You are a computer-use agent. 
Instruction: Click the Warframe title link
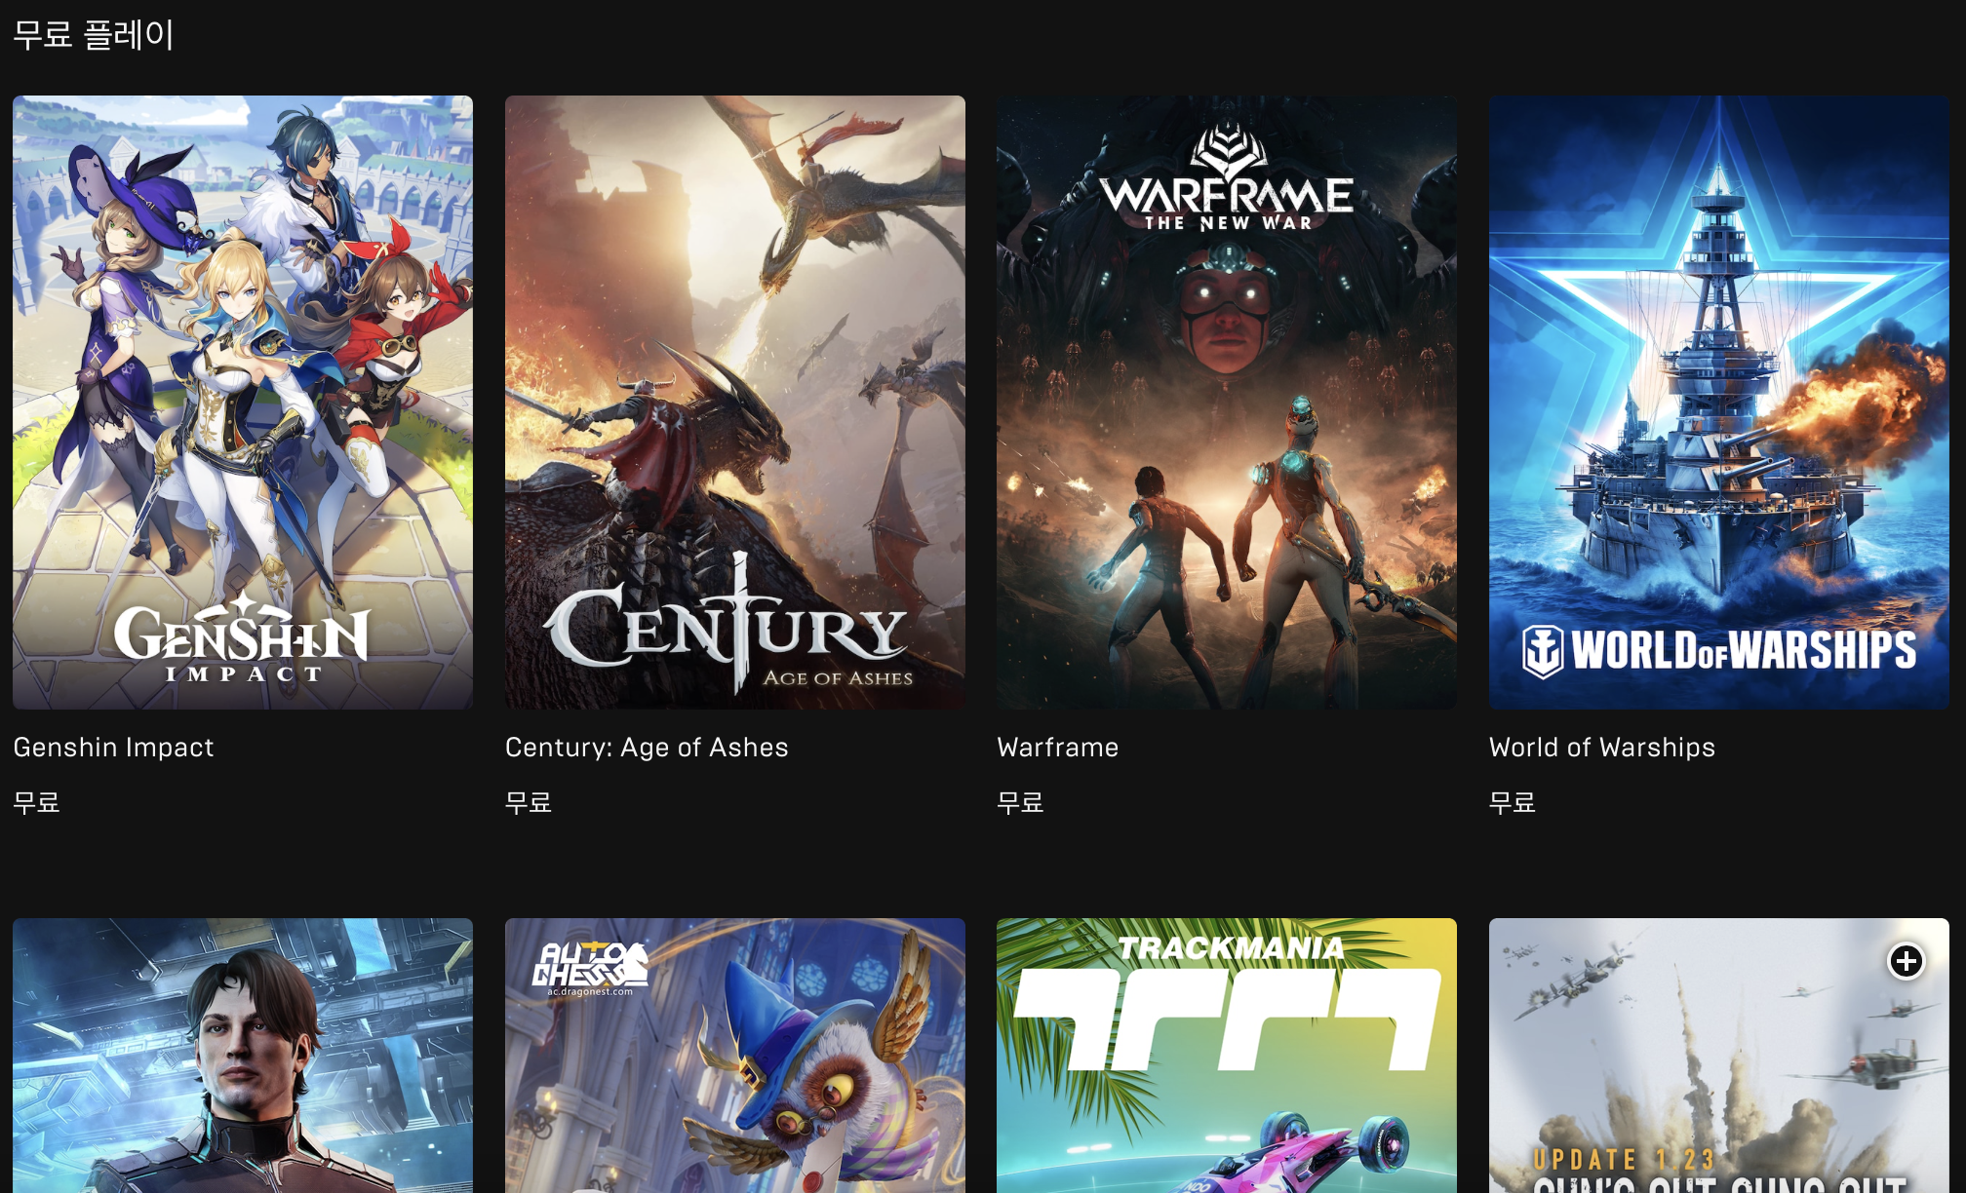(1057, 748)
